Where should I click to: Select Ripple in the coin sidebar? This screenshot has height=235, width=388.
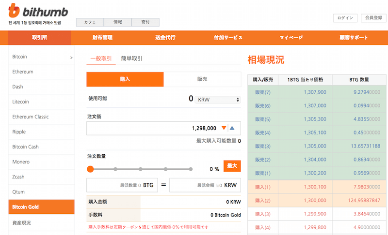click(x=41, y=132)
